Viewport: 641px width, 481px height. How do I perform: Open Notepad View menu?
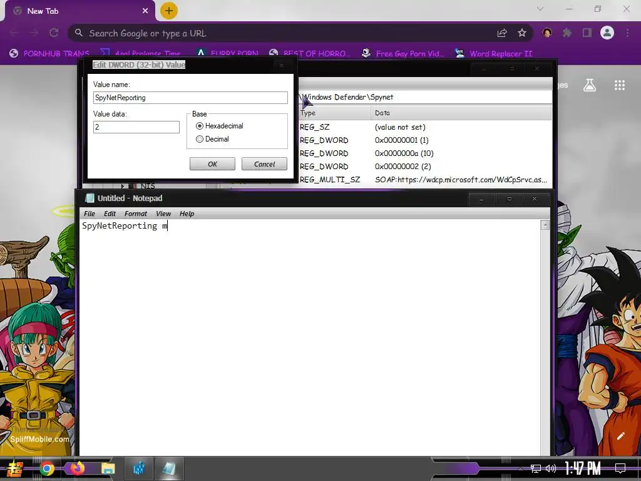point(163,214)
